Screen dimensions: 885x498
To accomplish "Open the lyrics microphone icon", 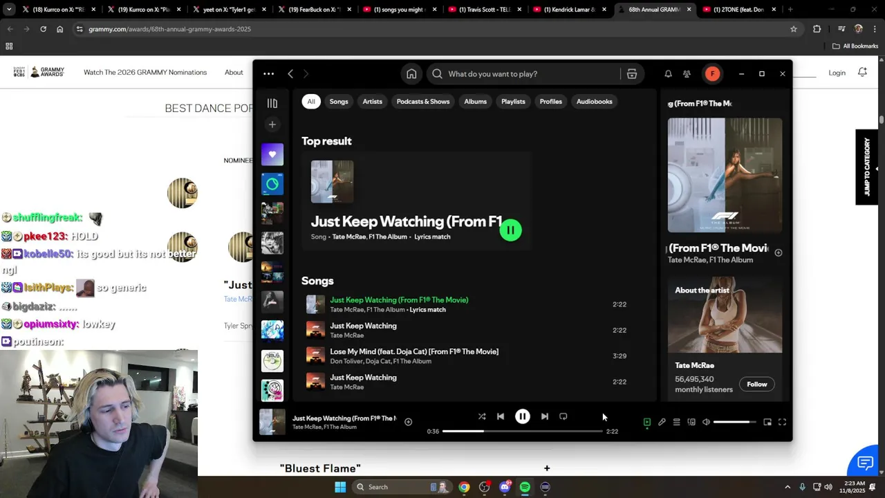I will tap(662, 422).
